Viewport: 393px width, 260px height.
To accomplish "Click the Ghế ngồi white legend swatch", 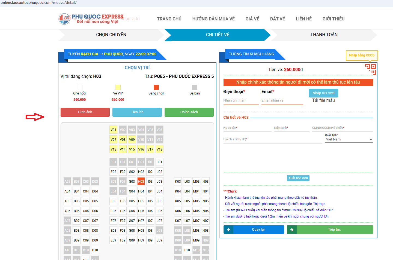I will pos(80,87).
